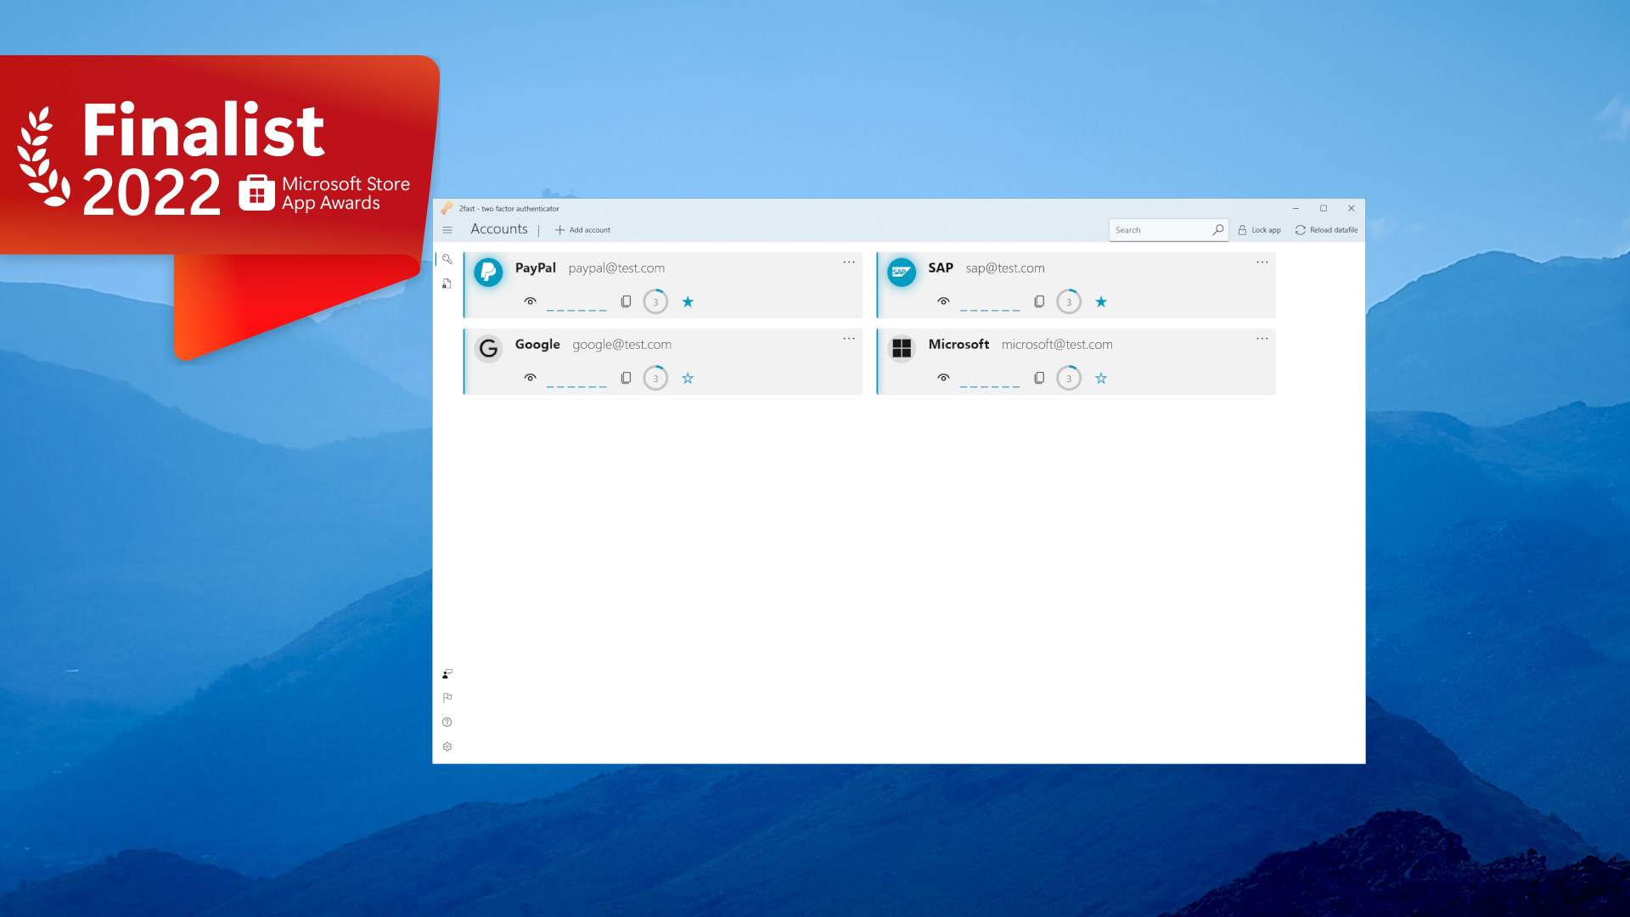Show the Microsoft hidden code
This screenshot has width=1630, height=917.
pos(944,378)
